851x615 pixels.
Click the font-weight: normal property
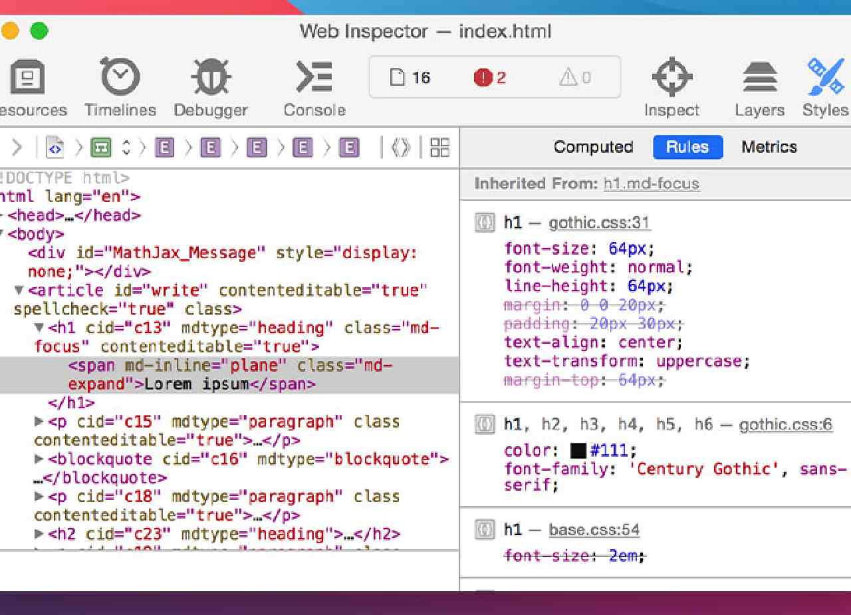coord(598,267)
